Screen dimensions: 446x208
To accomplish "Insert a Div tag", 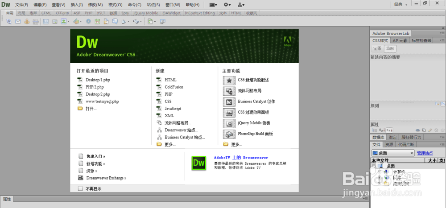I will click(55, 21).
